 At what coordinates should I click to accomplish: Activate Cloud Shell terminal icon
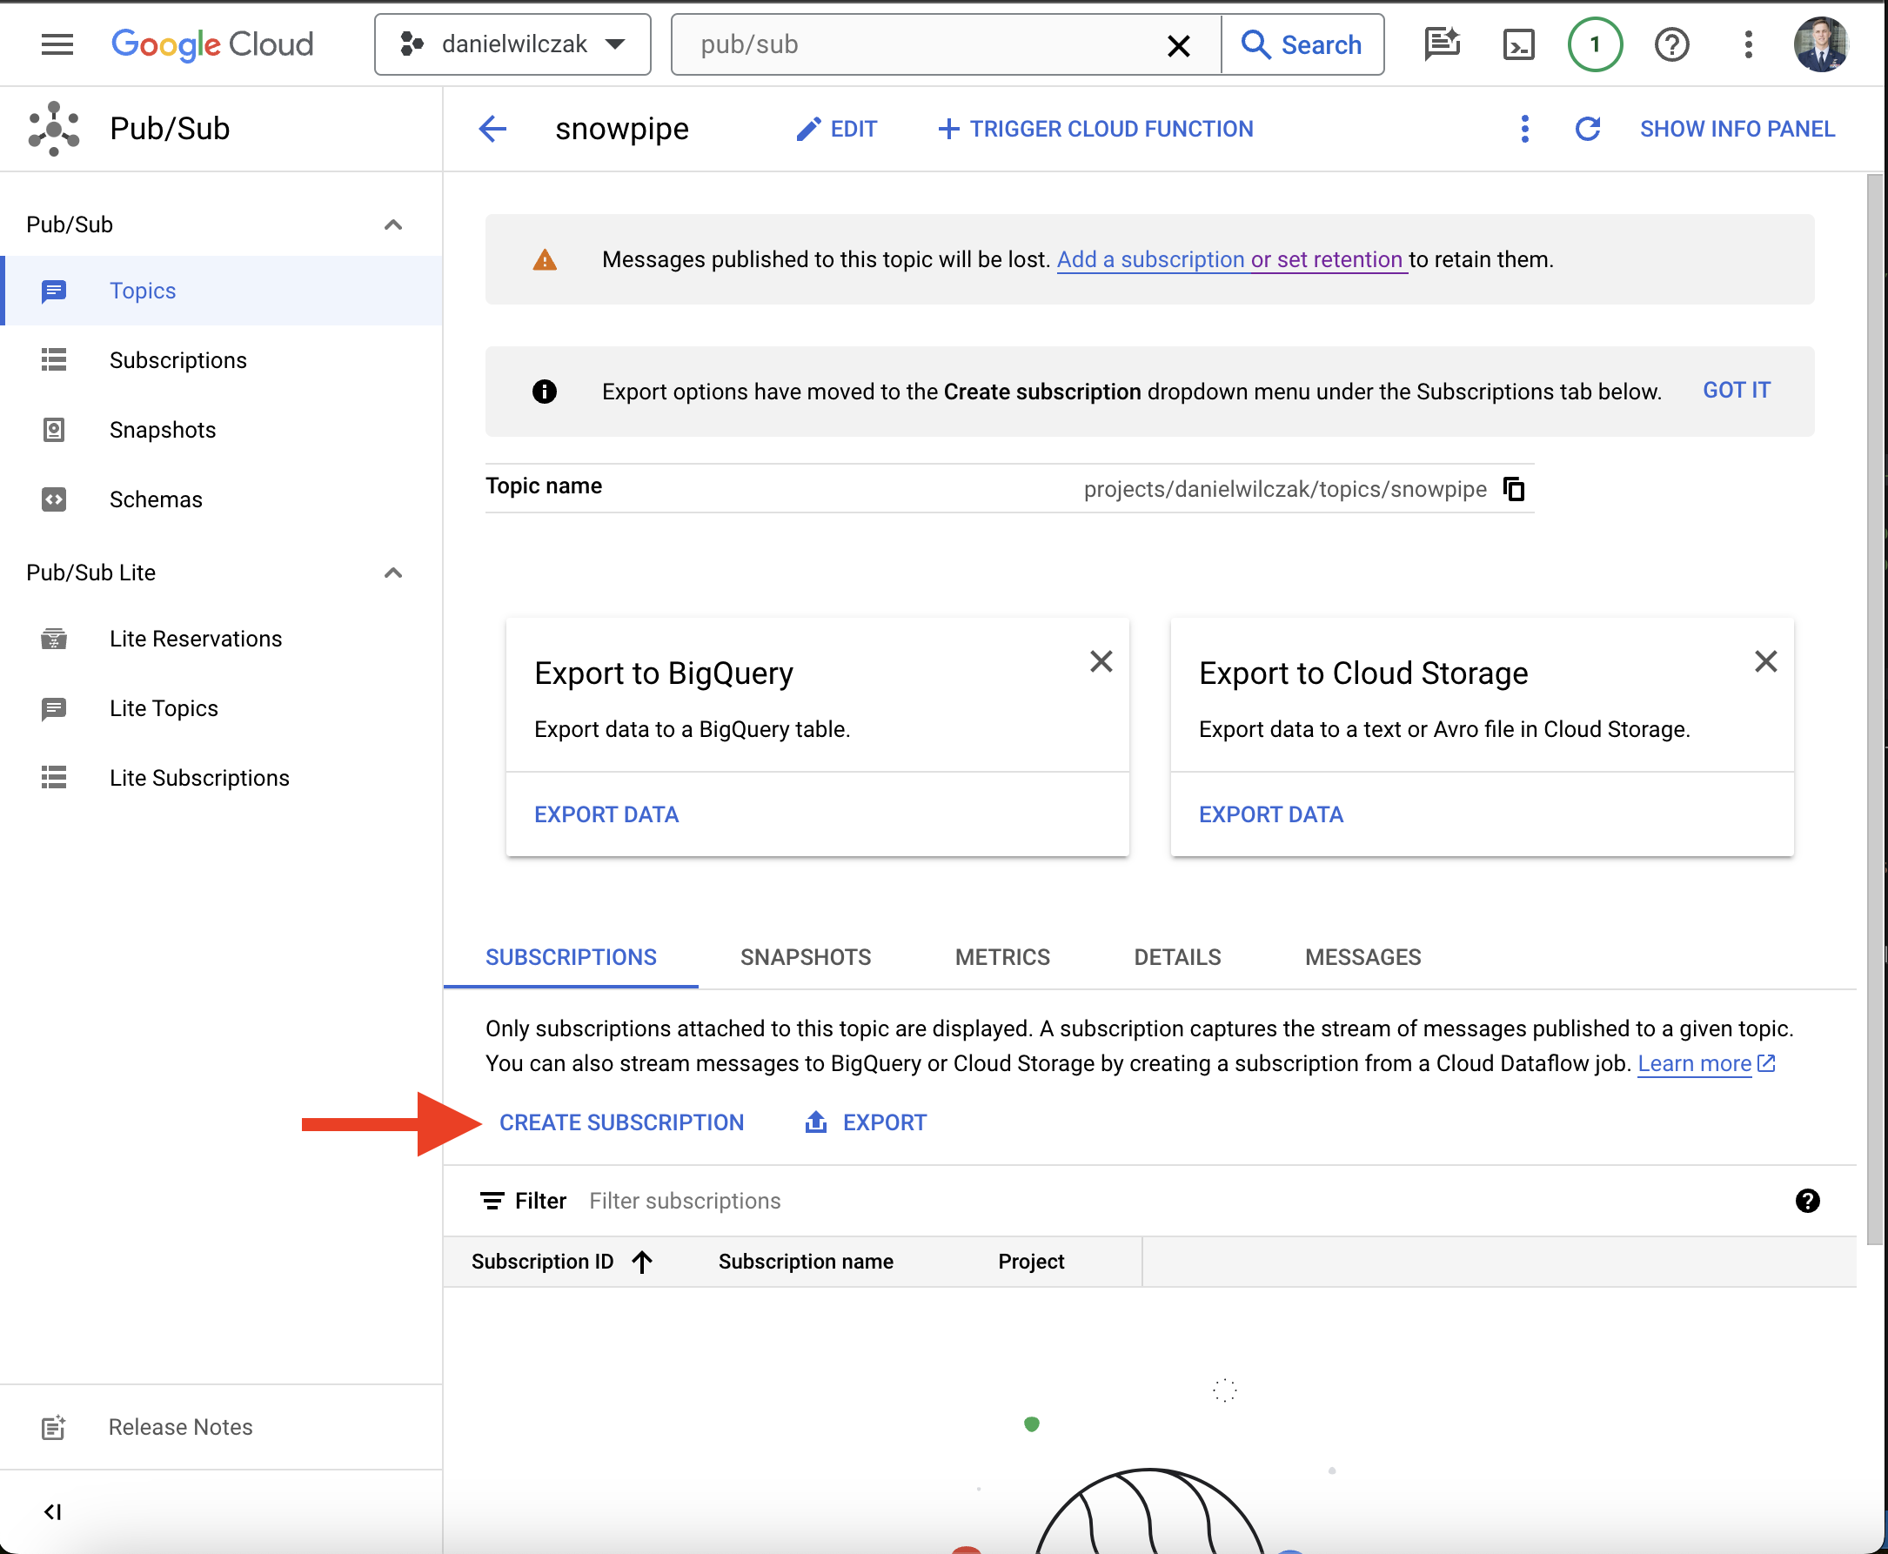(1518, 44)
